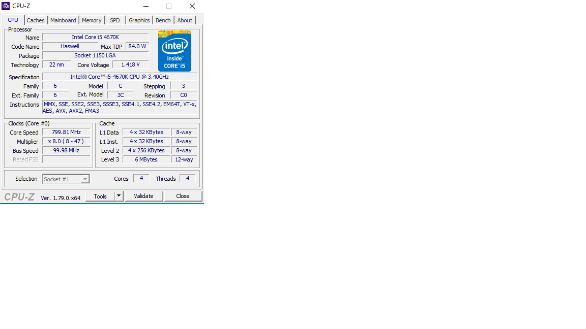Click the Instructions list field
The image size is (586, 329).
120,108
